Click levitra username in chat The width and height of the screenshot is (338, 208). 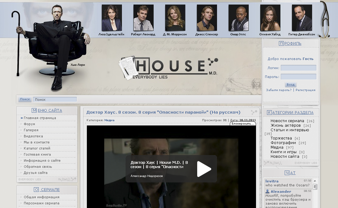[x=272, y=181]
